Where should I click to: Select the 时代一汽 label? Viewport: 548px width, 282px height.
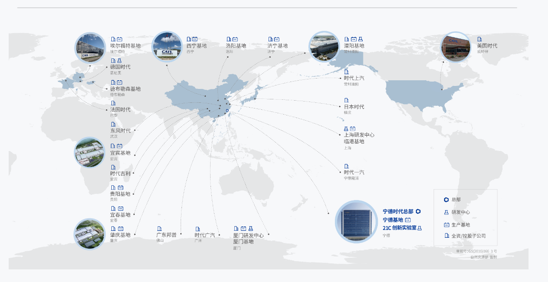pyautogui.click(x=354, y=172)
